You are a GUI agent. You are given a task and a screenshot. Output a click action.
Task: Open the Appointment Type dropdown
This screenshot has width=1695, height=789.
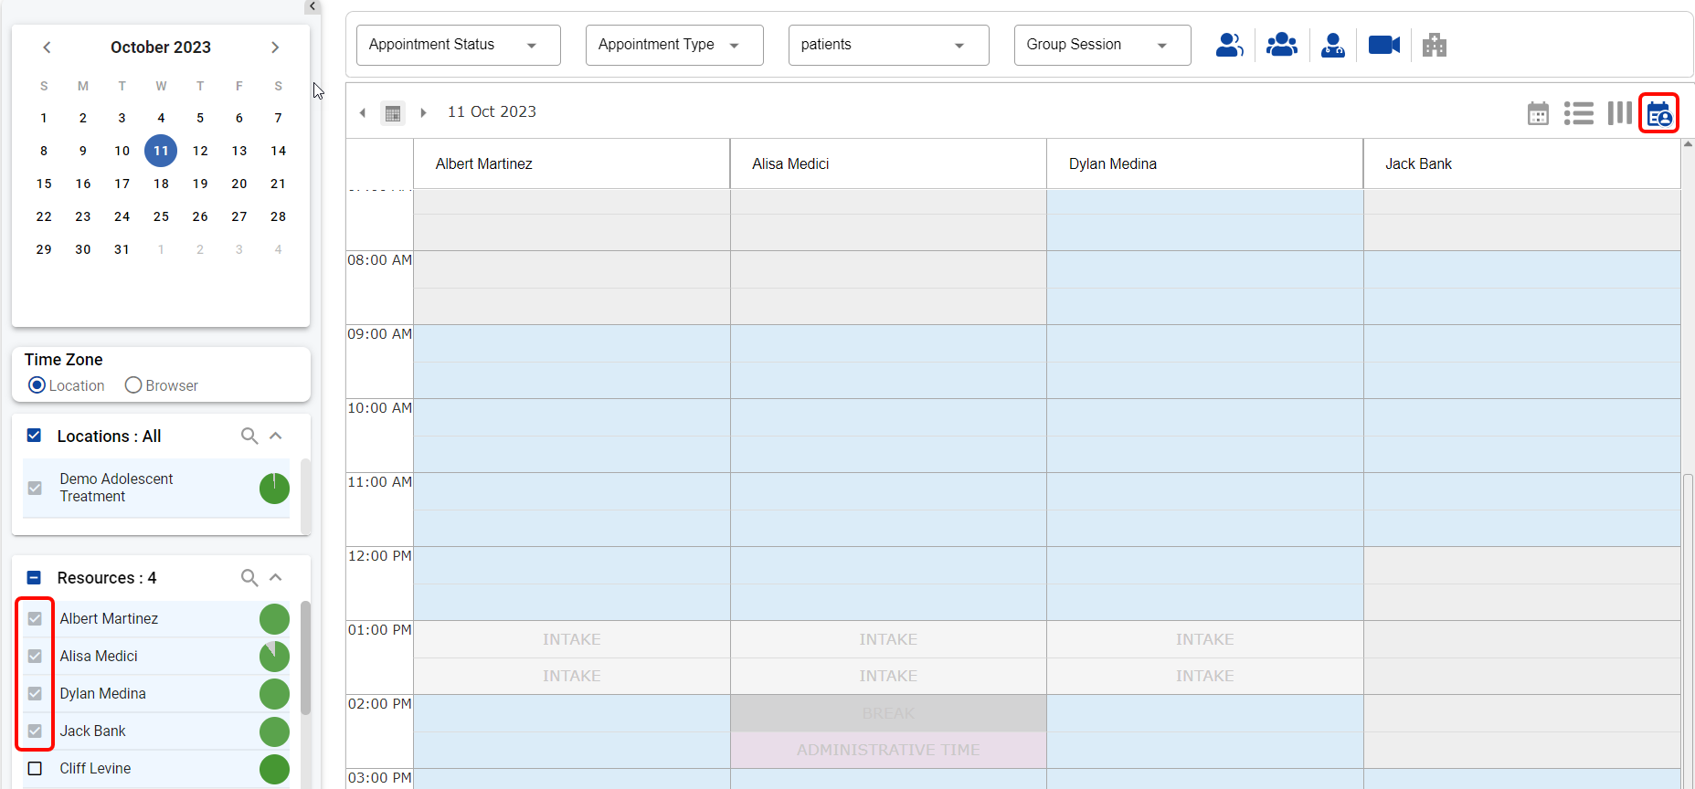(x=673, y=45)
